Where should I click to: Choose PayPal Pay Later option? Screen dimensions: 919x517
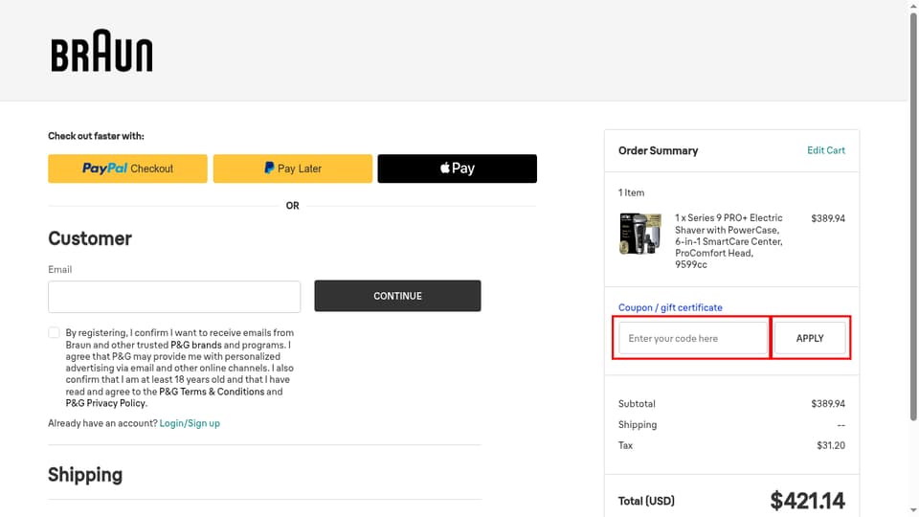[293, 169]
